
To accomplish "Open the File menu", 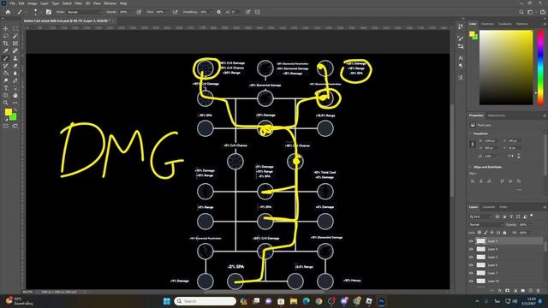I will tap(12, 3).
